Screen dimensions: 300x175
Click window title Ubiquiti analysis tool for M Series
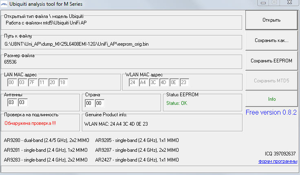46,4
